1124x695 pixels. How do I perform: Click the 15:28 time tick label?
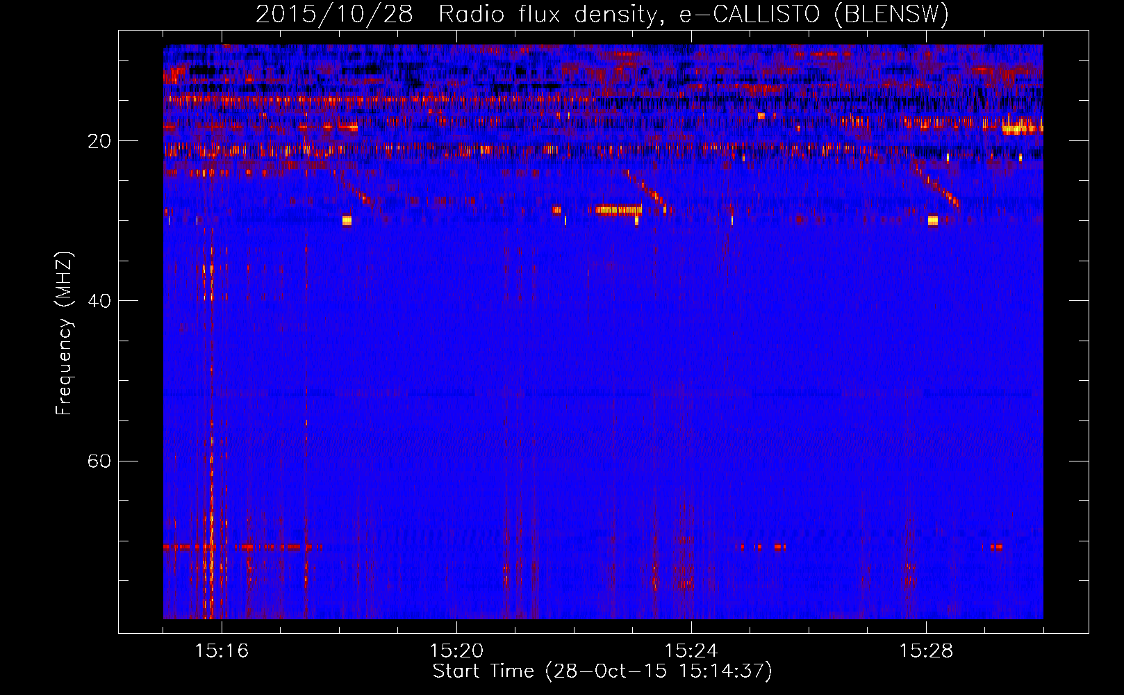pyautogui.click(x=926, y=651)
